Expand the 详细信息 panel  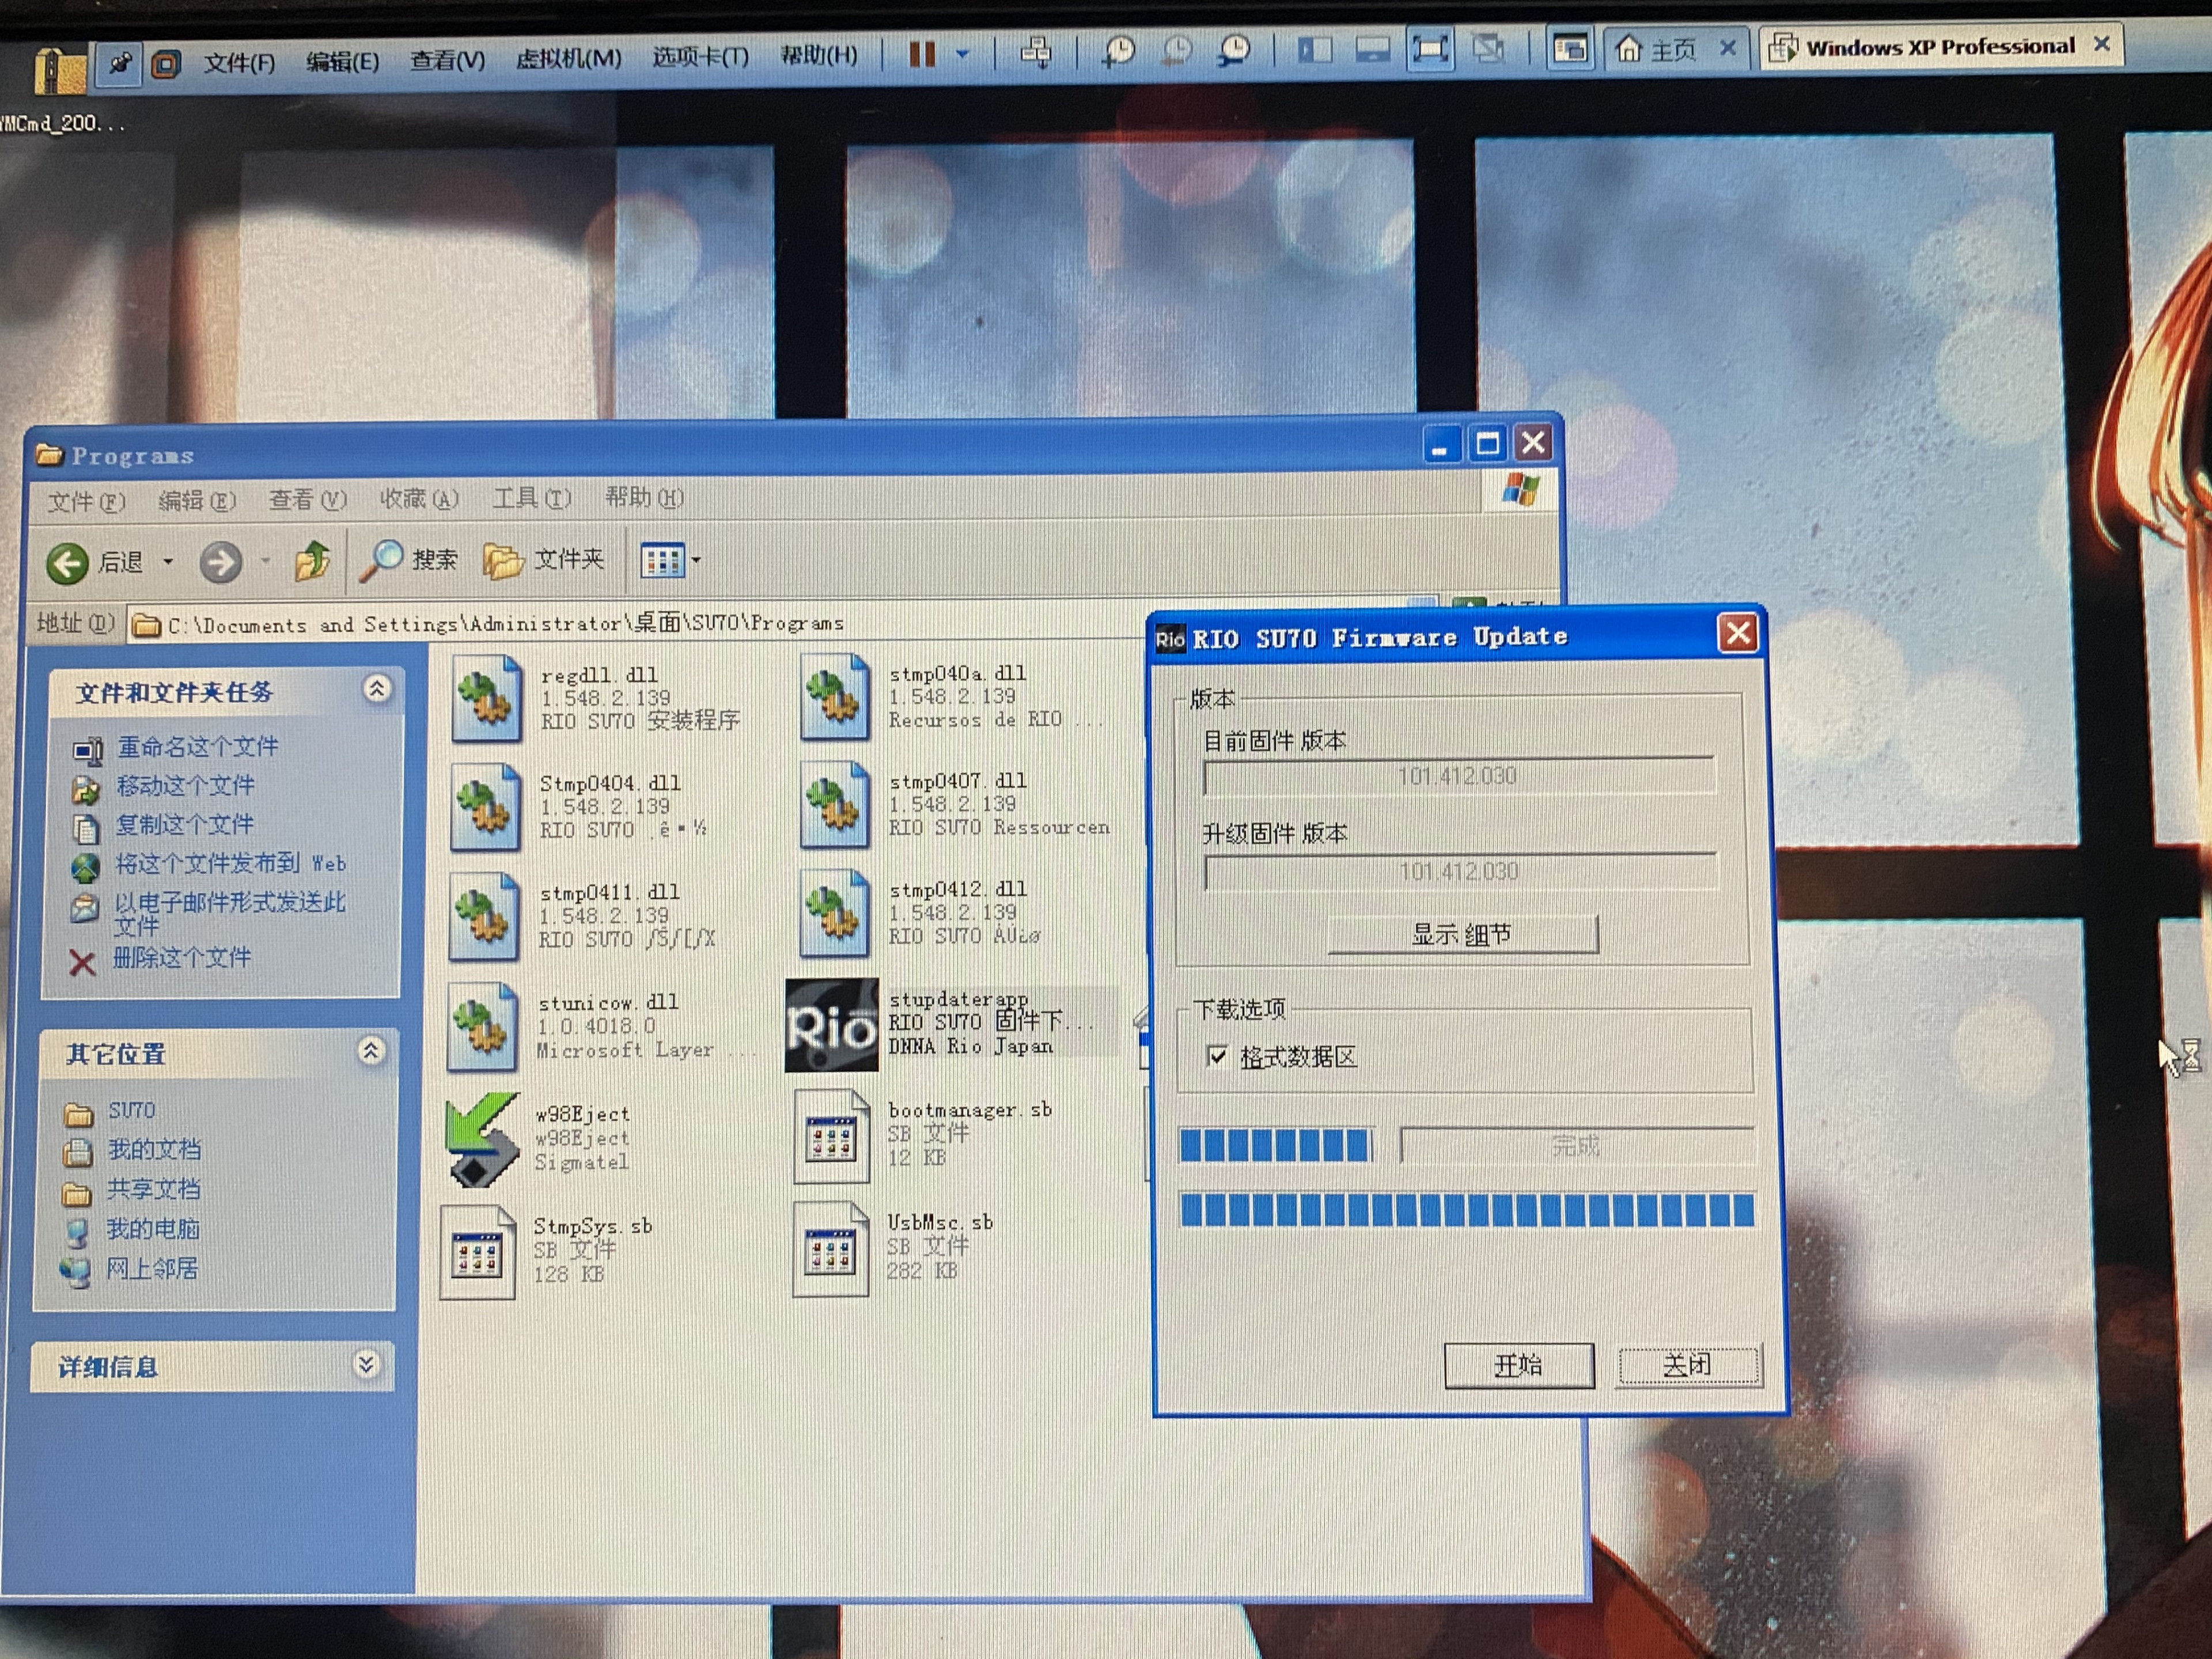366,1364
